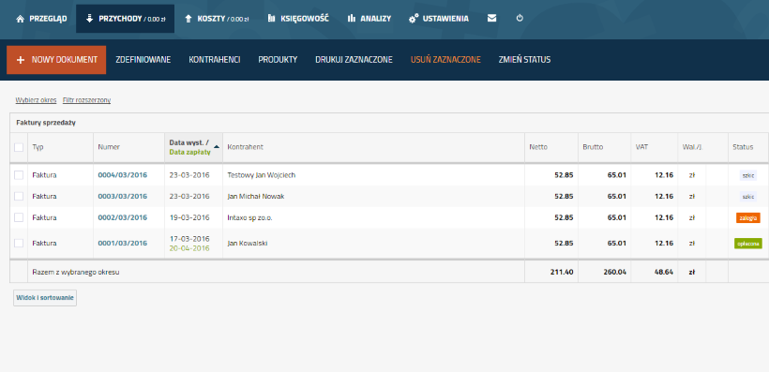Open invoice number 0004/03/2016
The height and width of the screenshot is (372, 769).
122,175
